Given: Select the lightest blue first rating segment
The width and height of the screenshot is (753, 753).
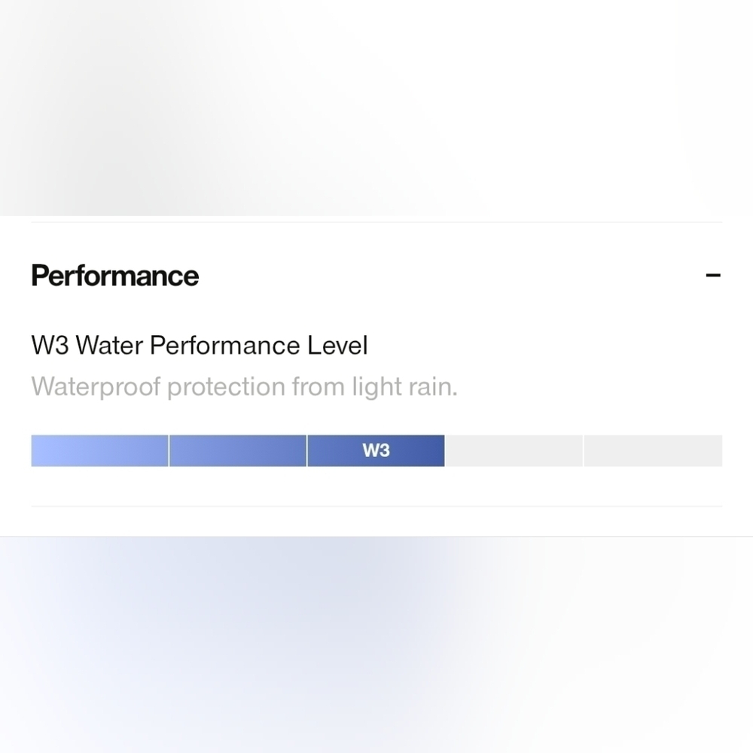Looking at the screenshot, I should click(99, 450).
